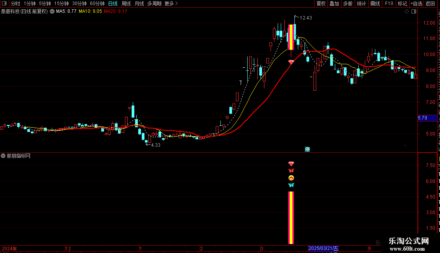The height and width of the screenshot is (253, 440).
Task: Expand the 更多 periods menu
Action: click(x=171, y=4)
